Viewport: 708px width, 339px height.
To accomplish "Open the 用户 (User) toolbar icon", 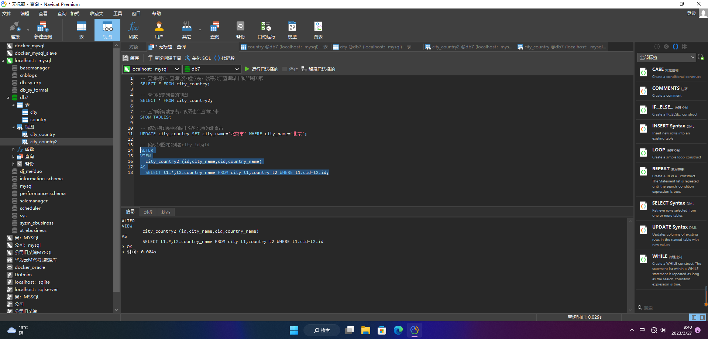I will coord(159,30).
